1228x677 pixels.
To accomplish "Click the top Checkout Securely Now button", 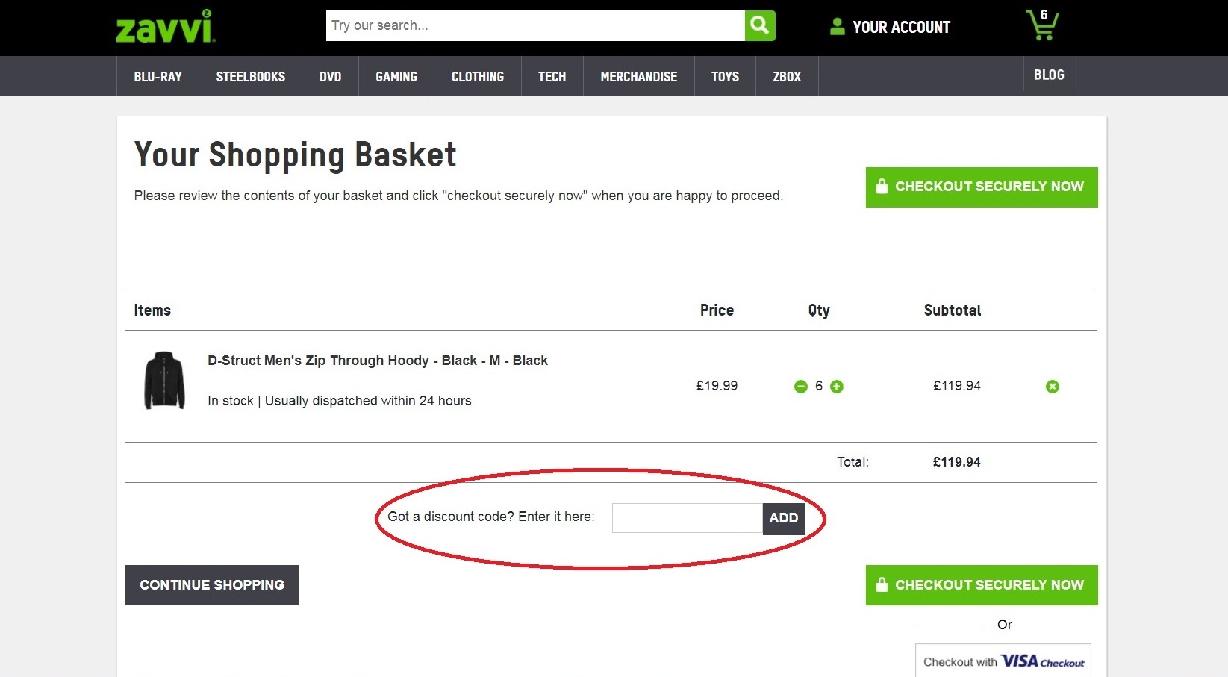I will coord(981,187).
